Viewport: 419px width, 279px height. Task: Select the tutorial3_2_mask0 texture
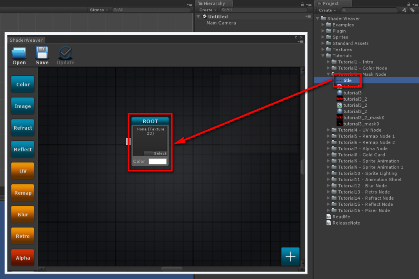tap(360, 117)
